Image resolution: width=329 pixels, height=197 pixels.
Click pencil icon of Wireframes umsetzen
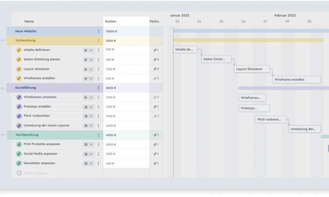tap(19, 97)
